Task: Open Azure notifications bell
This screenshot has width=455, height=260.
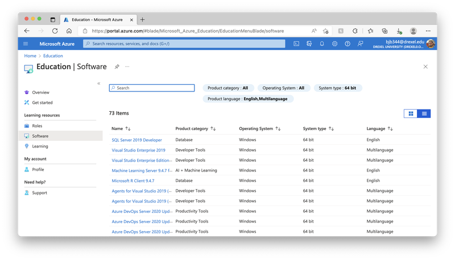Action: 322,44
